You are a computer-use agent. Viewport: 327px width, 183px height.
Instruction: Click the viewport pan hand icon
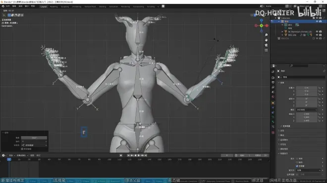pos(266,40)
